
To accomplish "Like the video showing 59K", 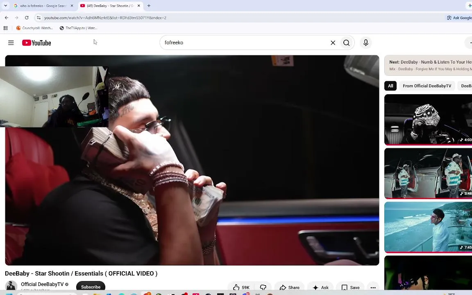I will pos(241,288).
